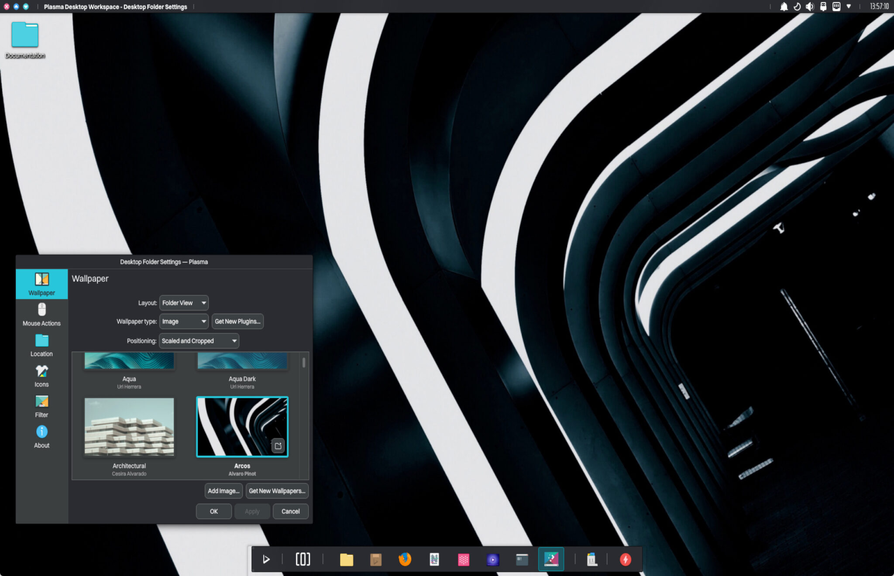Select the Architectural wallpaper thumbnail

tap(129, 427)
